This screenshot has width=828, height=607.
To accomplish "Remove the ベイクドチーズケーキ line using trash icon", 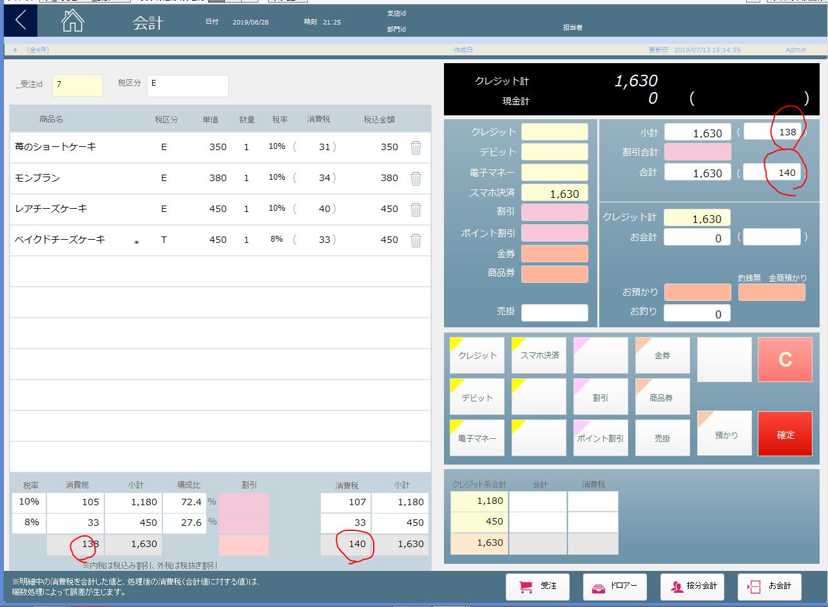I will pos(416,240).
